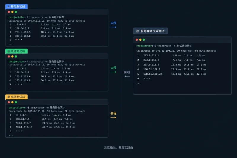
Task: Click the green dot in the test@mobile terminal
Action: click(x=16, y=12)
